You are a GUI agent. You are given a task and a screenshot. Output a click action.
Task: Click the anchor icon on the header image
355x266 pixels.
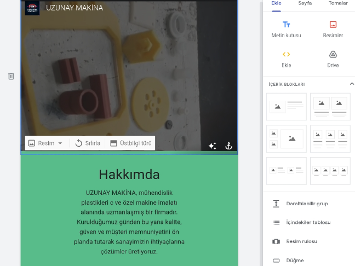click(228, 146)
